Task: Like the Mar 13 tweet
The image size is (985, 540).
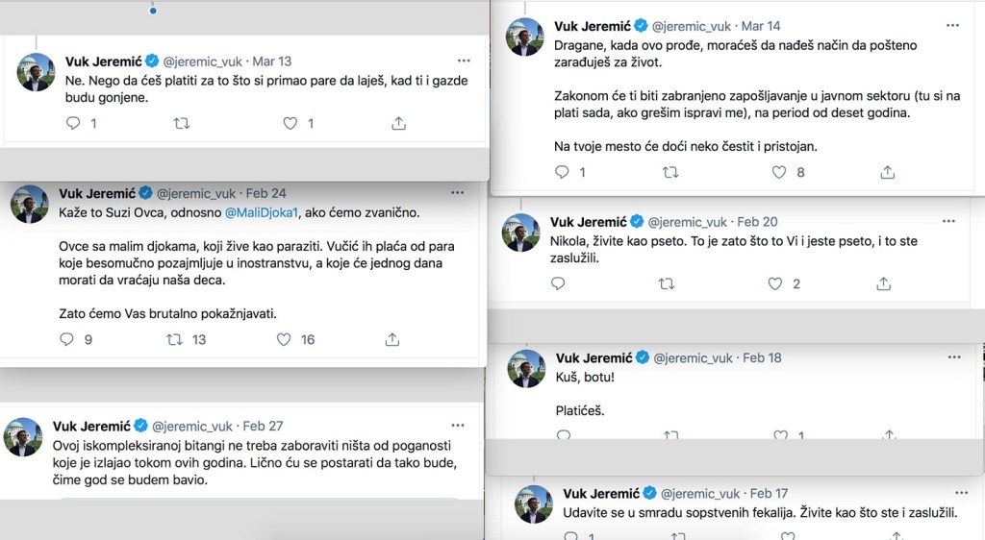Action: pyautogui.click(x=290, y=123)
